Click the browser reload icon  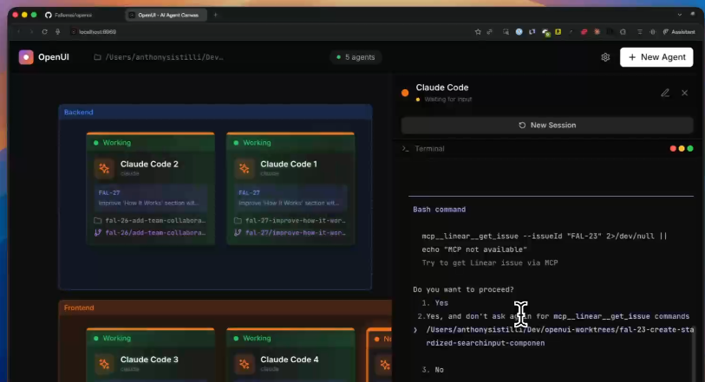(44, 32)
